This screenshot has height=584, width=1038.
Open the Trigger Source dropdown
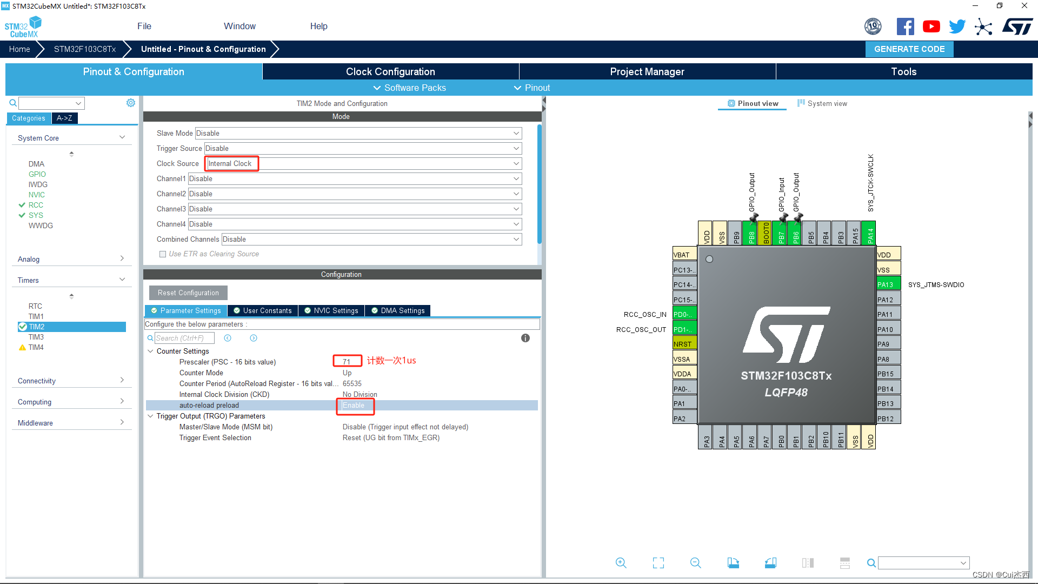point(363,148)
